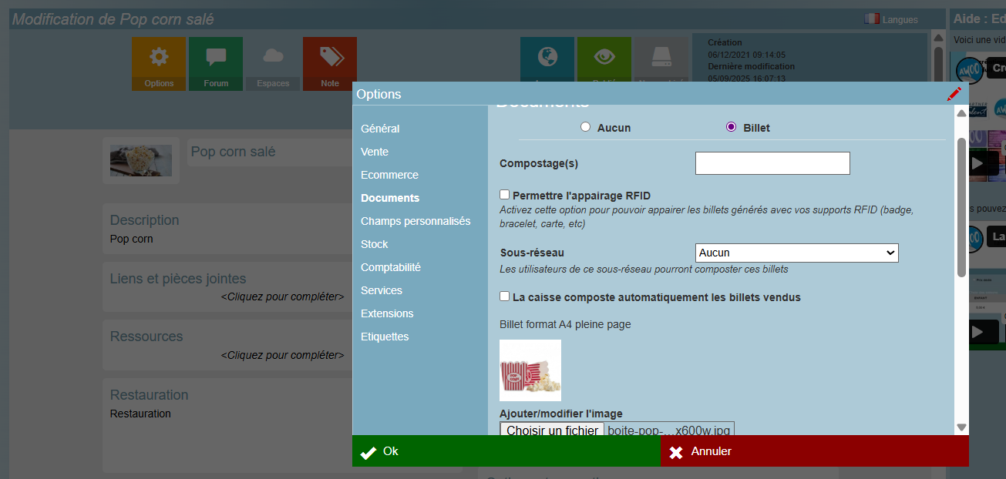Enable Permettre l'appairage RFID checkbox

click(505, 195)
